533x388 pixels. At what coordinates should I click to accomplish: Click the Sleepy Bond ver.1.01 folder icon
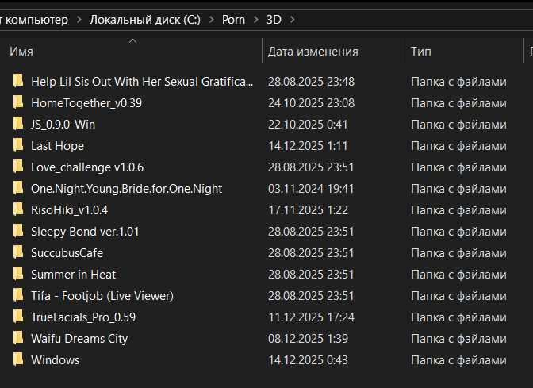18,231
